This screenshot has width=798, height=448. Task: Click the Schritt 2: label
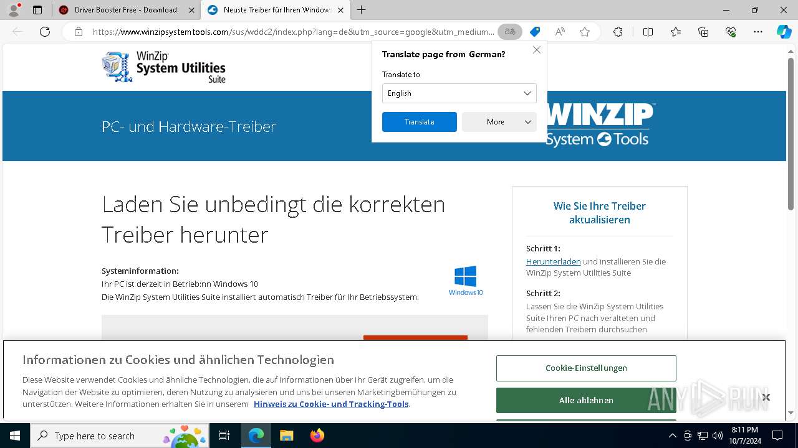click(543, 293)
